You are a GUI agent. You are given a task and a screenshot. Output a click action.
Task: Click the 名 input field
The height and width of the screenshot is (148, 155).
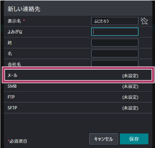(115, 53)
